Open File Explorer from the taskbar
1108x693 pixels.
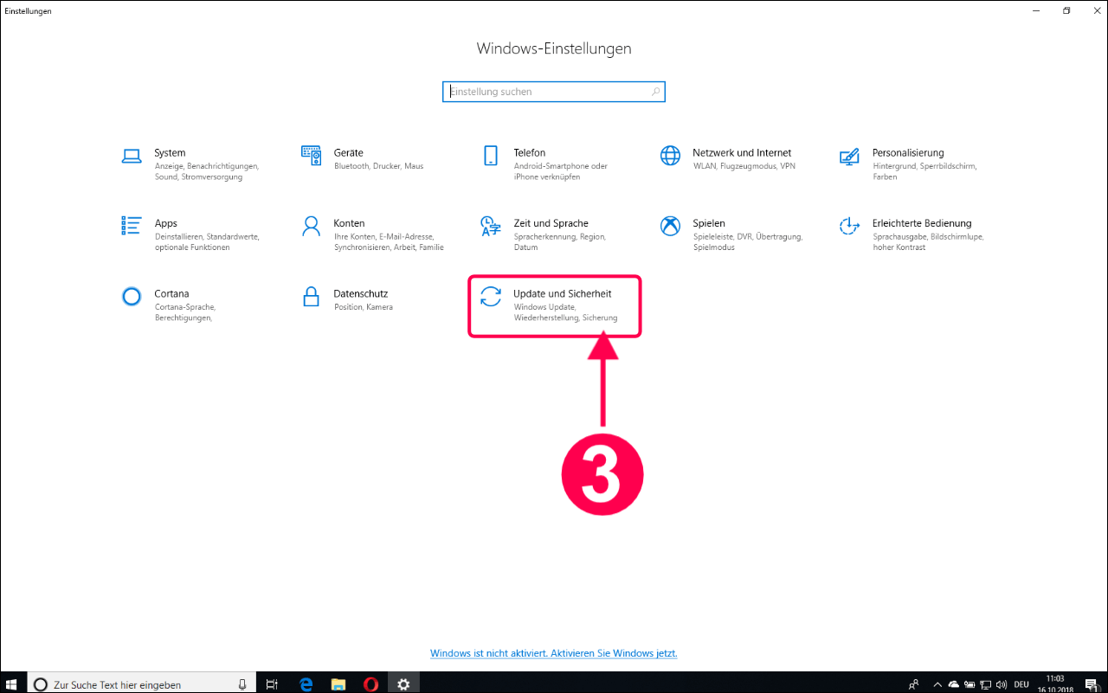point(338,684)
